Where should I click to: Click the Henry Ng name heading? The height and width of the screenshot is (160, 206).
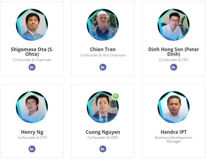pyautogui.click(x=32, y=132)
